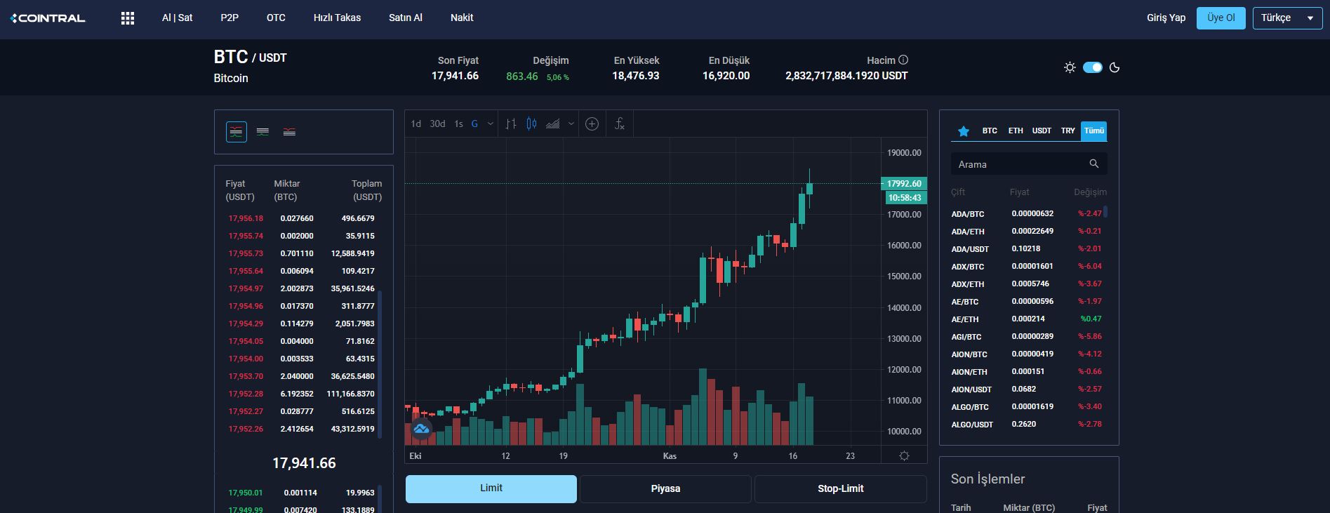Click the Arama search field

pyautogui.click(x=1029, y=164)
